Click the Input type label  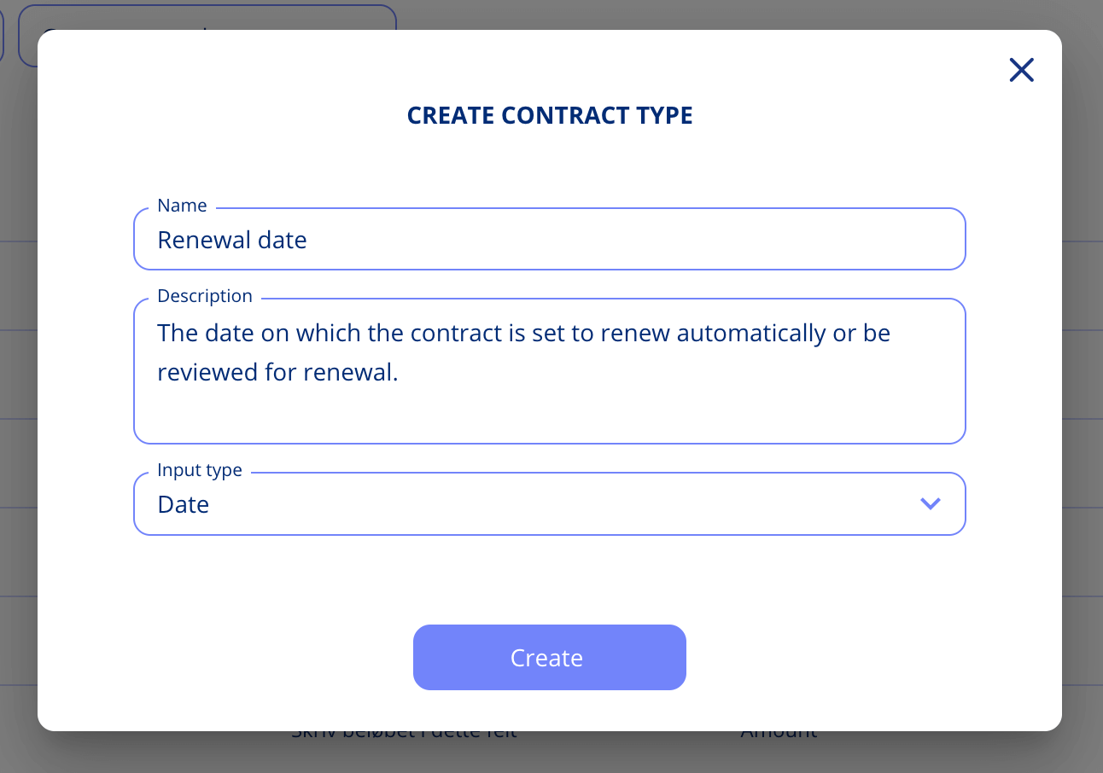(x=199, y=470)
